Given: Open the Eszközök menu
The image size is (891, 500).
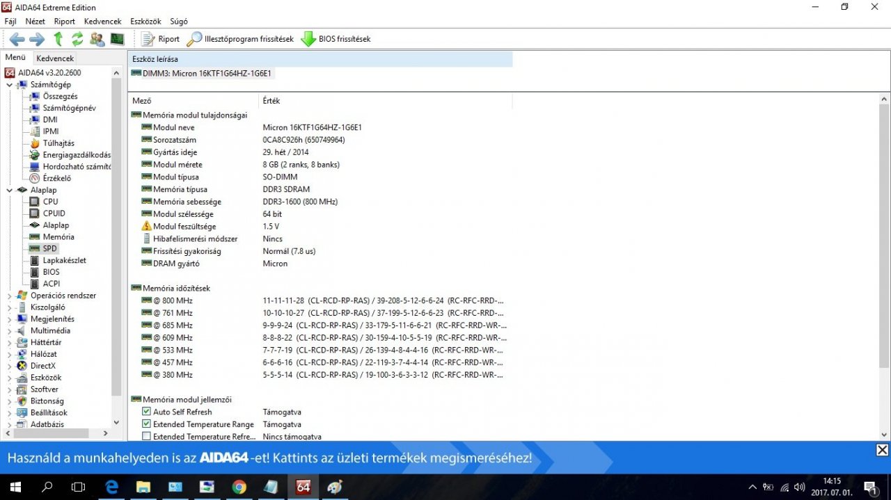Looking at the screenshot, I should point(145,22).
